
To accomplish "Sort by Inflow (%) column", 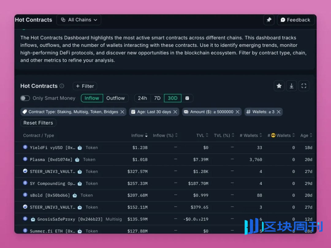I will [165, 135].
